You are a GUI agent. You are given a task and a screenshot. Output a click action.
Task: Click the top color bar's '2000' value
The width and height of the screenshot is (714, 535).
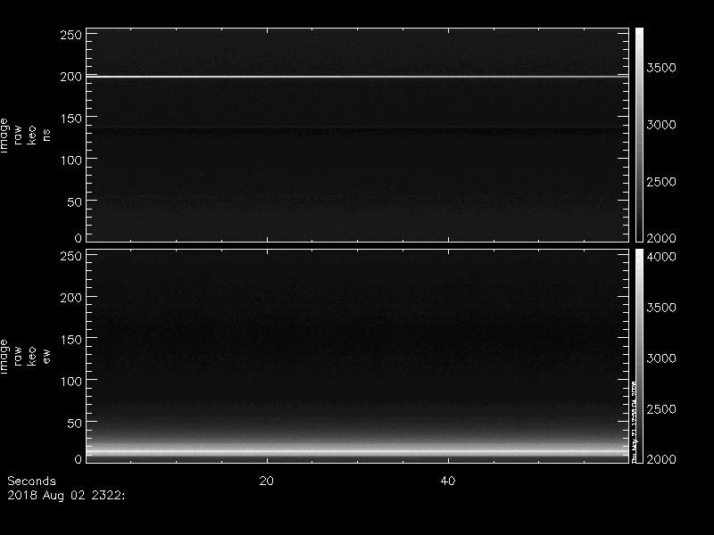(661, 238)
